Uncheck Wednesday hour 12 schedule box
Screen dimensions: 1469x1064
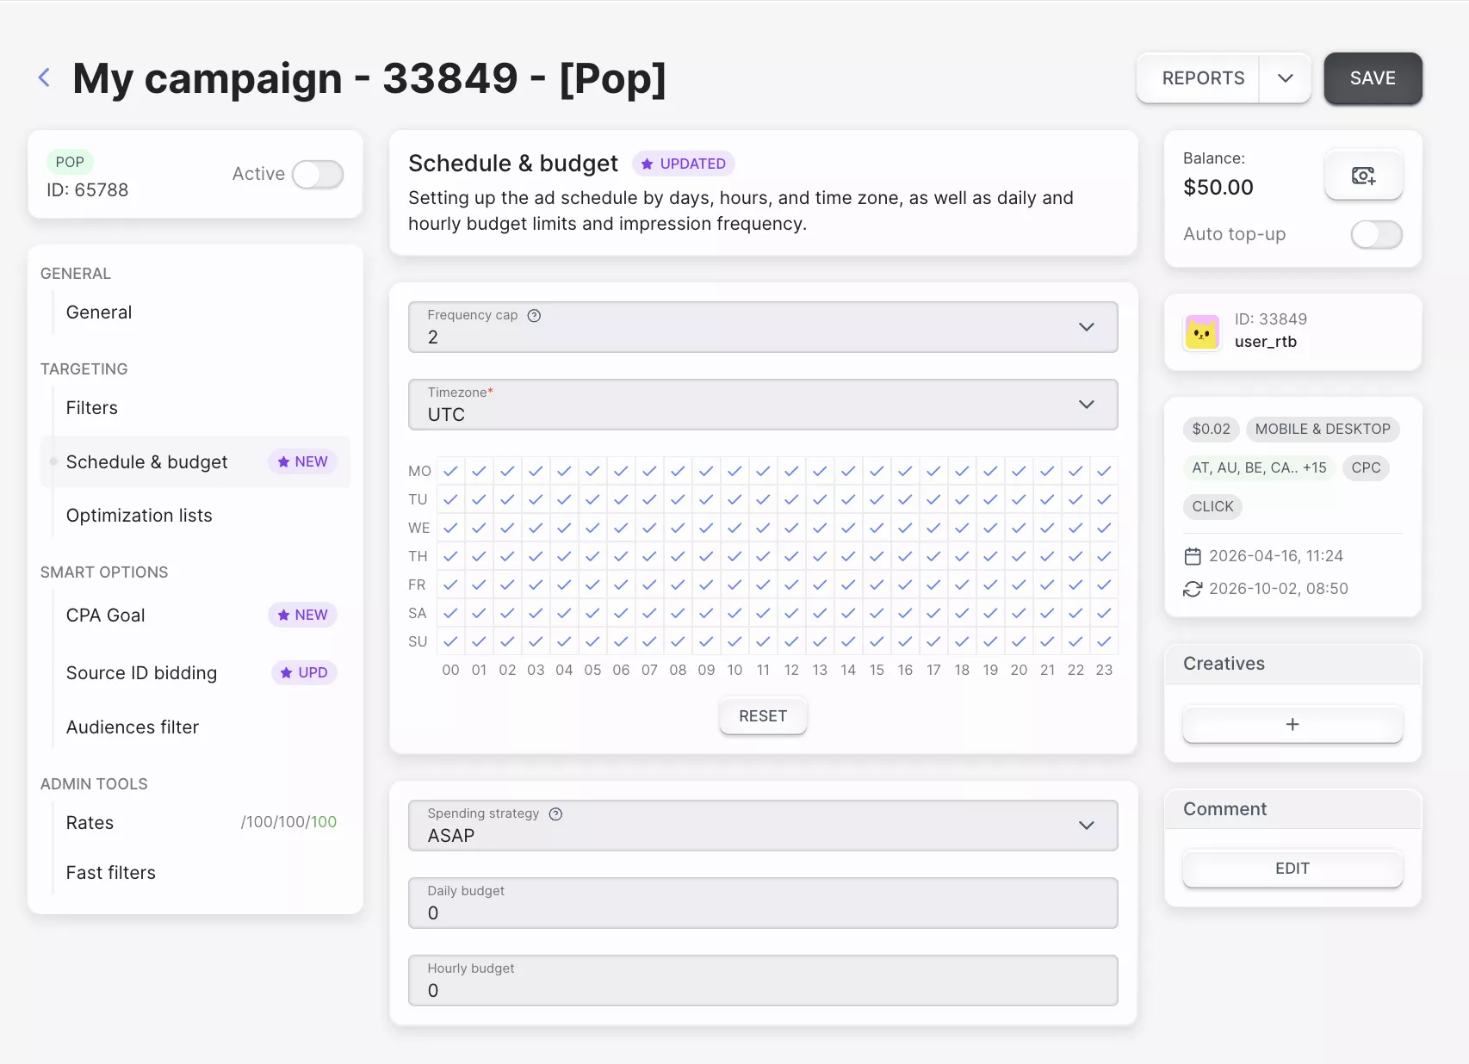point(791,528)
